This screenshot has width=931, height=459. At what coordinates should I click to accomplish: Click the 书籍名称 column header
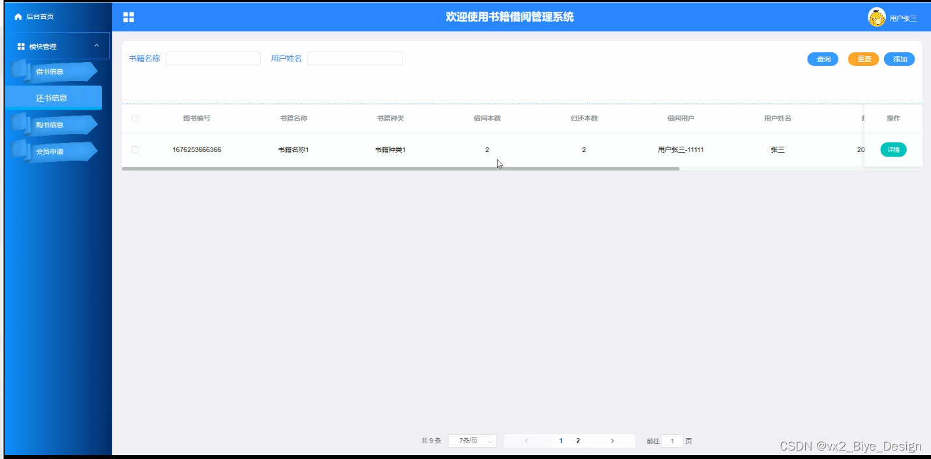(294, 118)
